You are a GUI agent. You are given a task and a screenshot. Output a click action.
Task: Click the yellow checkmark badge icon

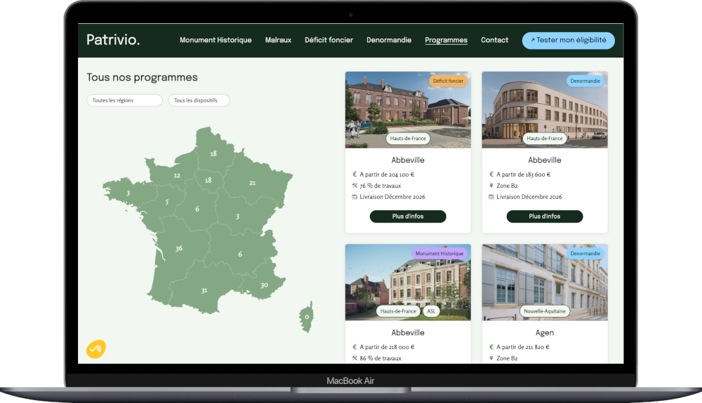[96, 348]
